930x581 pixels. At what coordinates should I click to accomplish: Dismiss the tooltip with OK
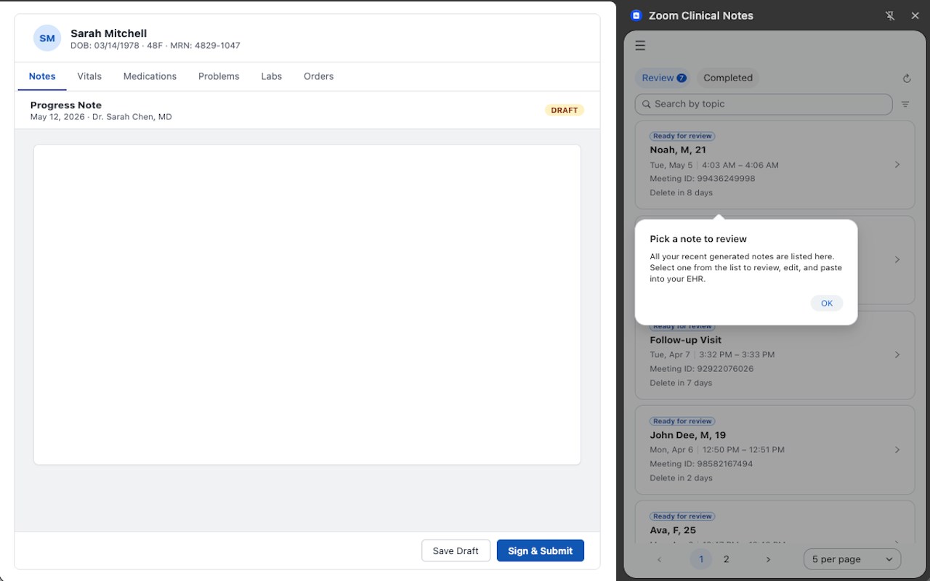coord(827,304)
